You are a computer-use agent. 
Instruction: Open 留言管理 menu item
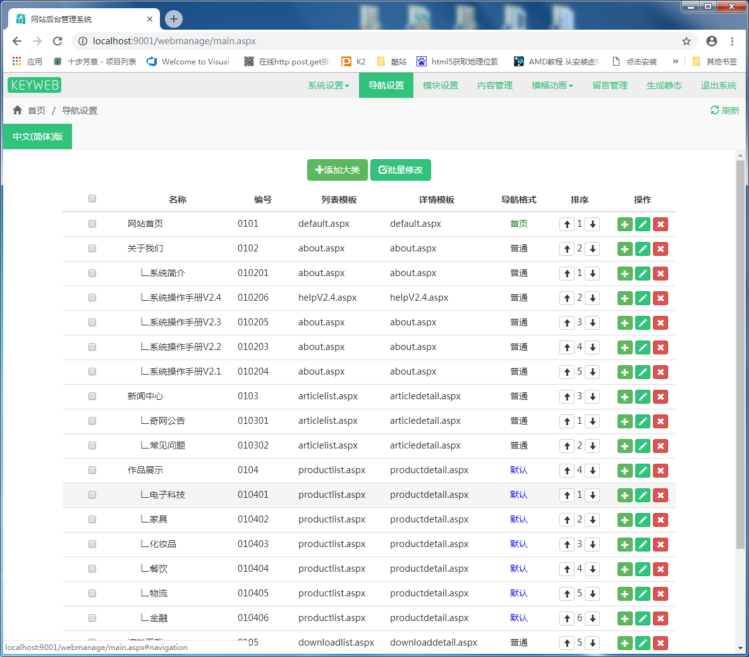[x=610, y=85]
